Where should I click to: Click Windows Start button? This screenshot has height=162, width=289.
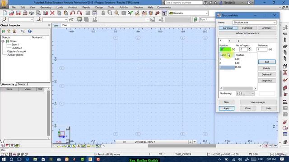pos(4,159)
